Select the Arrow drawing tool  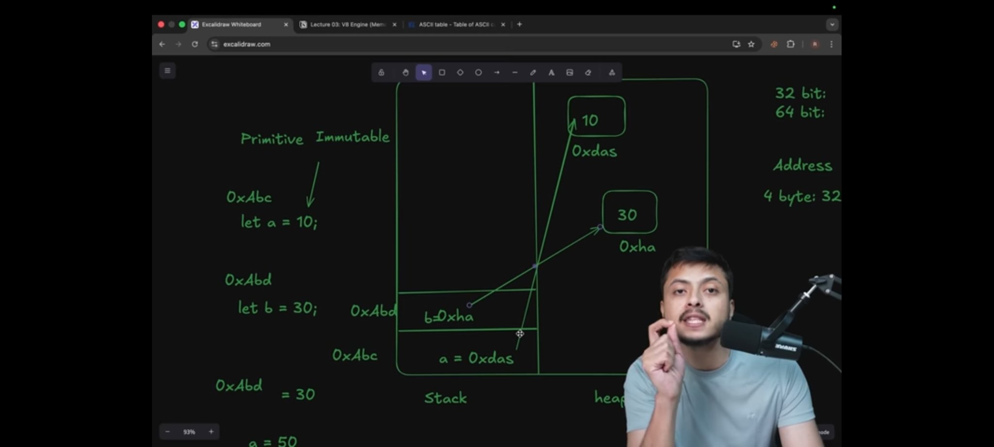click(497, 73)
